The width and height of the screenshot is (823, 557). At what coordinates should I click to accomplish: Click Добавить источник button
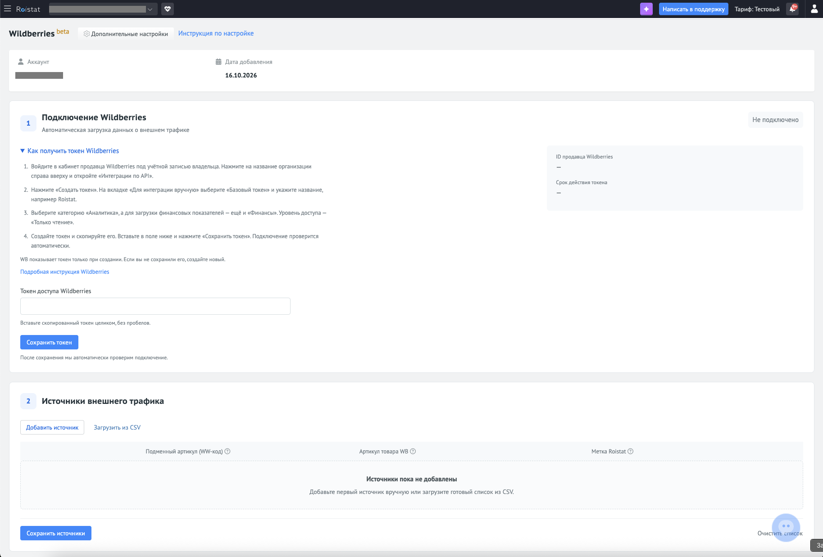[x=52, y=427]
